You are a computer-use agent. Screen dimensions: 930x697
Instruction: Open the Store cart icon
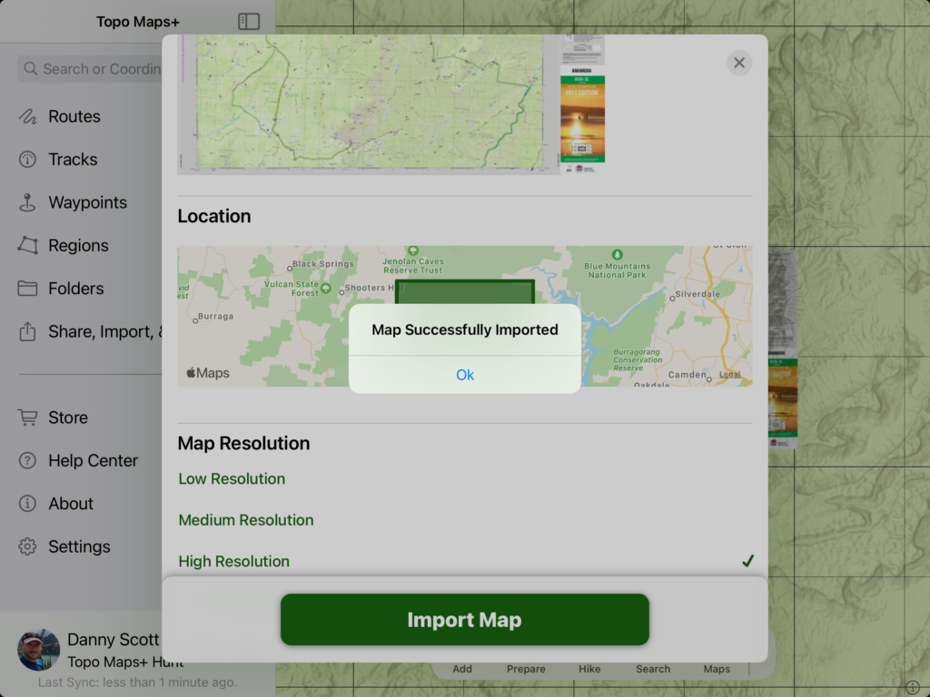click(x=27, y=417)
